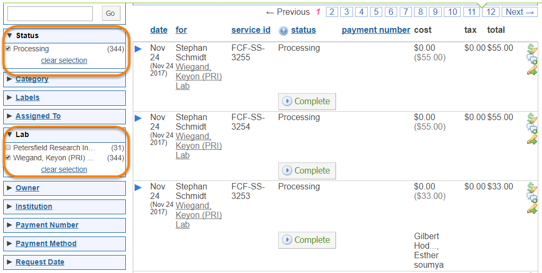Expand the Category filter section
Image resolution: width=542 pixels, height=273 pixels.
(x=32, y=79)
